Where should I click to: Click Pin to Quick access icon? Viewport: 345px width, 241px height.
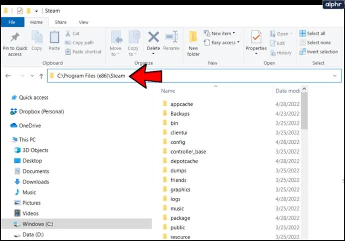[x=15, y=37]
